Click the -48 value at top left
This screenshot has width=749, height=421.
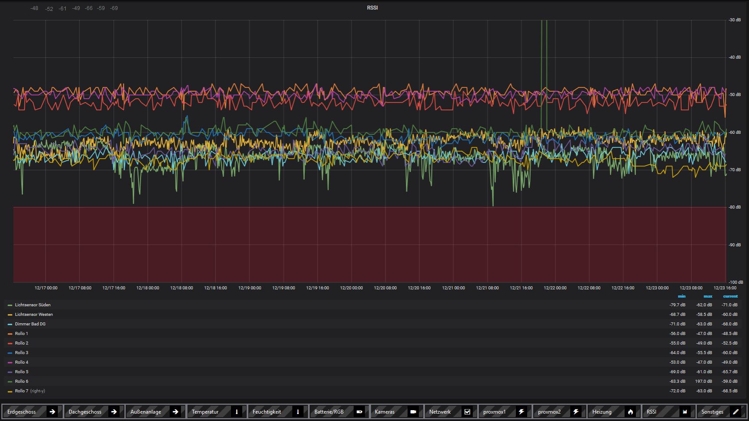point(34,8)
